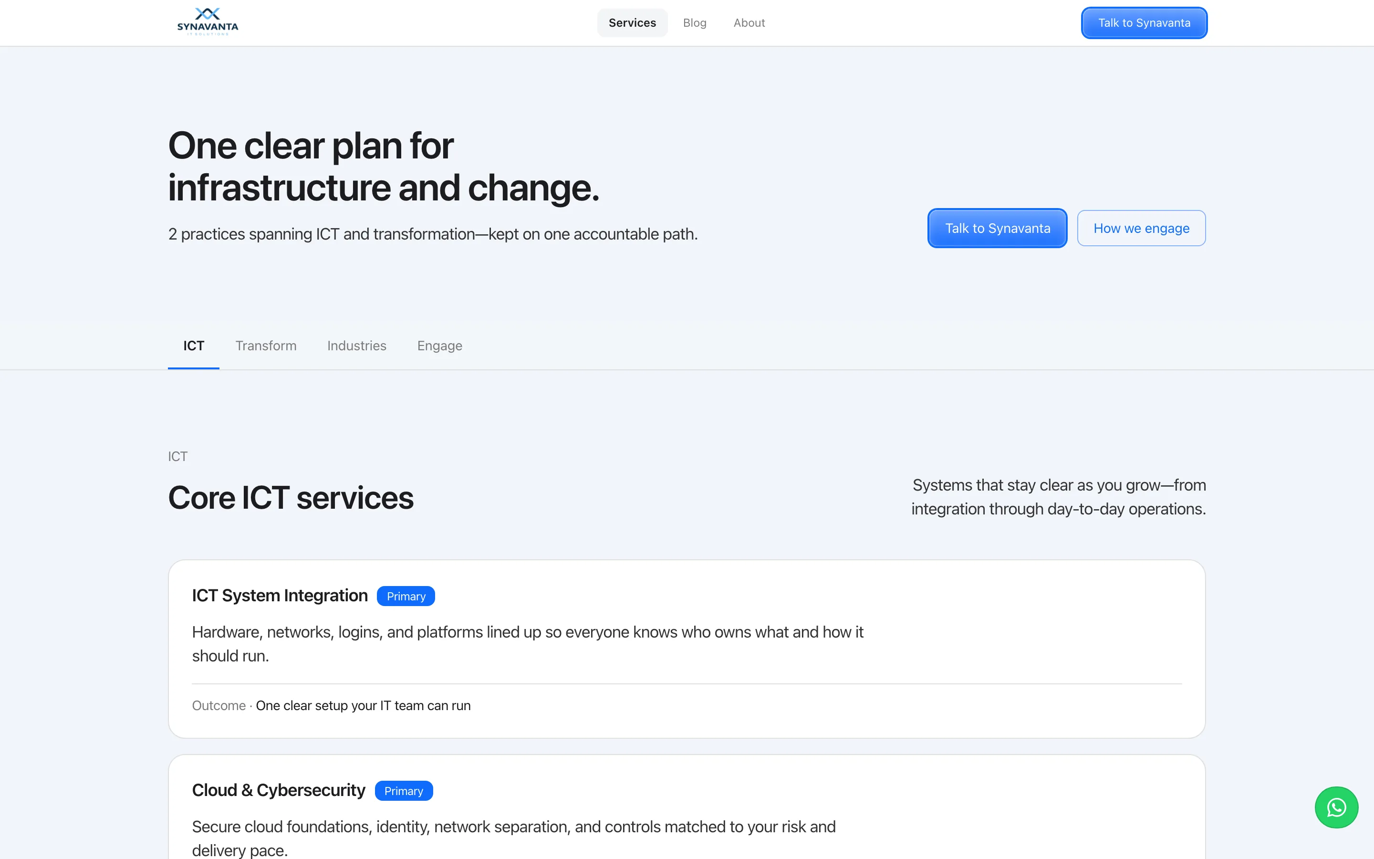Click the Cloud & Cybersecurity title
Image resolution: width=1374 pixels, height=859 pixels.
click(x=279, y=790)
